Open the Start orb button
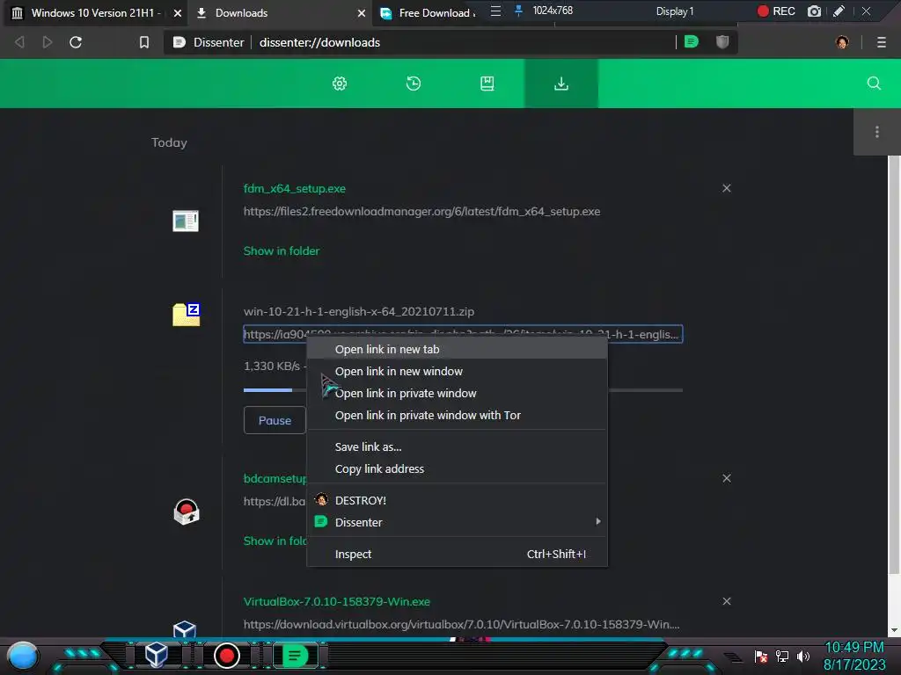 click(23, 656)
